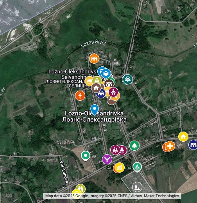Click the green circle pin marker
Image resolution: width=197 pixels, height=203 pixels.
pyautogui.click(x=86, y=156)
